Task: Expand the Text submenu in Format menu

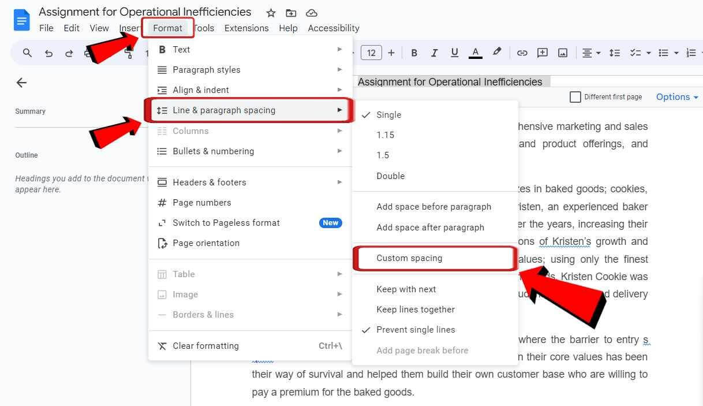Action: click(181, 49)
